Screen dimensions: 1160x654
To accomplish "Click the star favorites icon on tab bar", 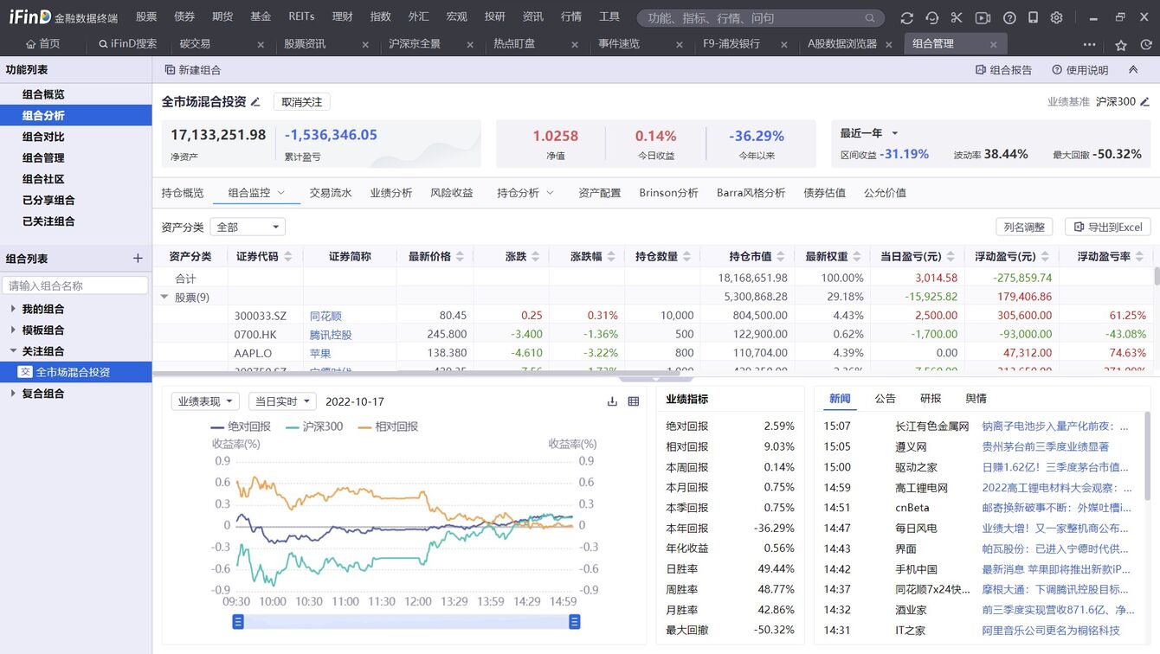I will pyautogui.click(x=1121, y=45).
